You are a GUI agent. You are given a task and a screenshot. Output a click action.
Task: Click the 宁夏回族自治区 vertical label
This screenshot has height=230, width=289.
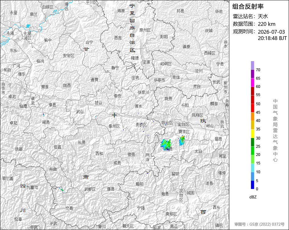(x=132, y=28)
